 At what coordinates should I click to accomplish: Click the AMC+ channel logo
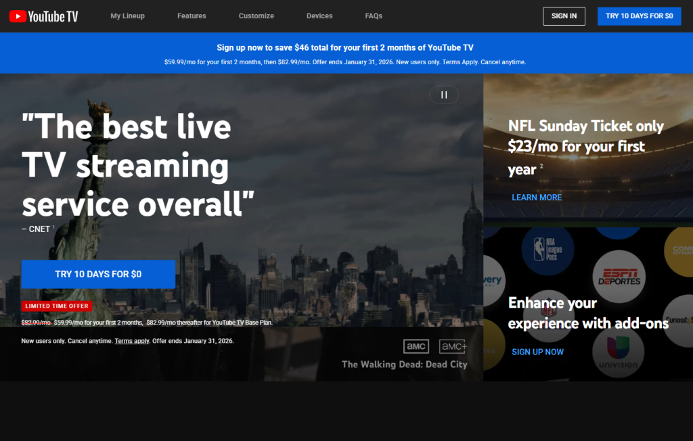[453, 346]
